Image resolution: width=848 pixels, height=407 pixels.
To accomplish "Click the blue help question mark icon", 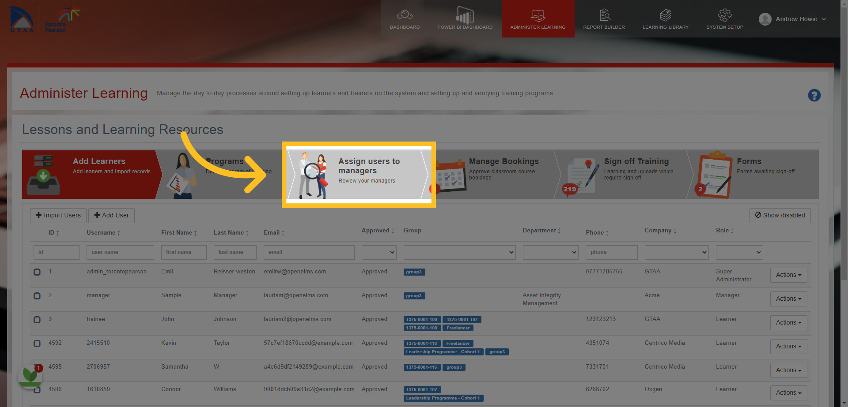I will click(x=814, y=95).
